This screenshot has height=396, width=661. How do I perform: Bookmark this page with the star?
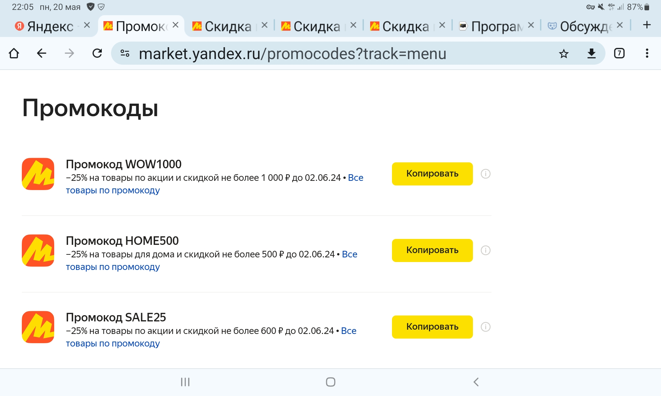[x=564, y=53]
